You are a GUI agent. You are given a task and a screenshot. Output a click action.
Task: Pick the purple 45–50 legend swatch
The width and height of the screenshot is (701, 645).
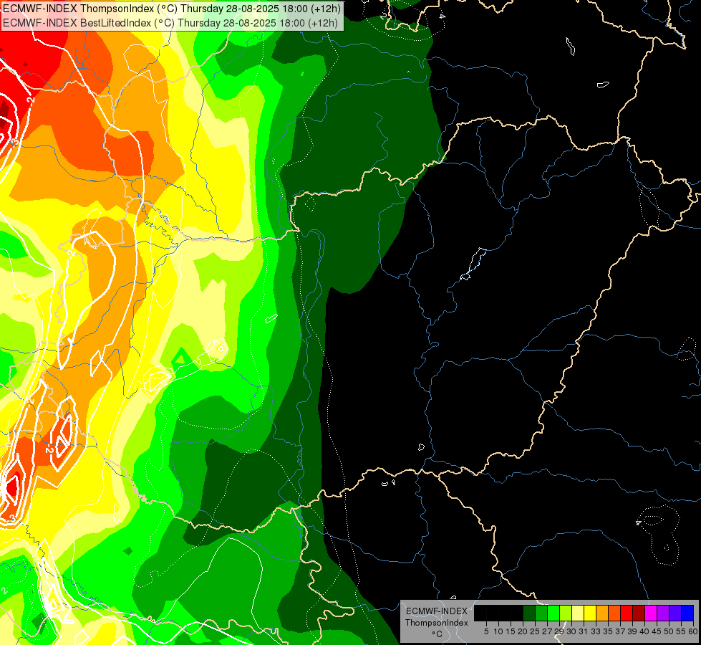663,613
